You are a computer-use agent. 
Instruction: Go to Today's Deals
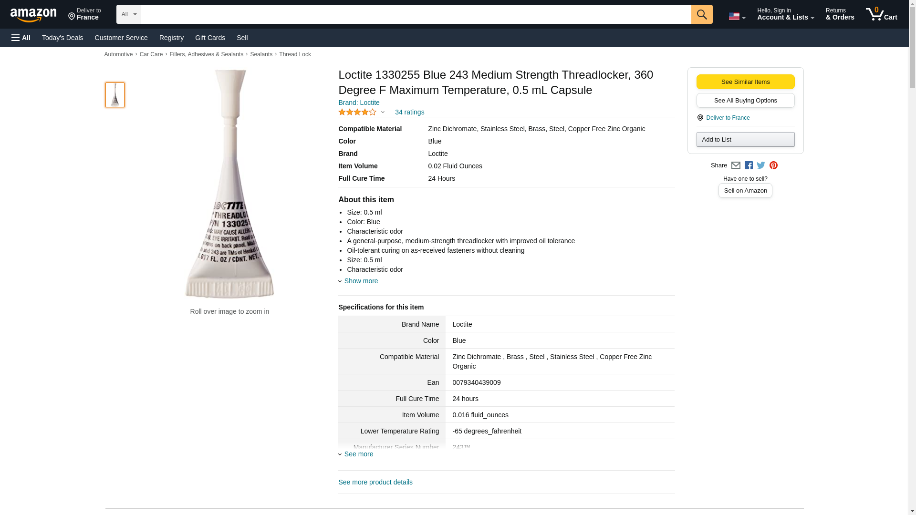point(62,38)
